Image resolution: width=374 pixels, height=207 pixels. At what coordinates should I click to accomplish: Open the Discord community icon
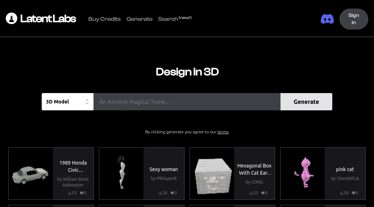pyautogui.click(x=327, y=19)
